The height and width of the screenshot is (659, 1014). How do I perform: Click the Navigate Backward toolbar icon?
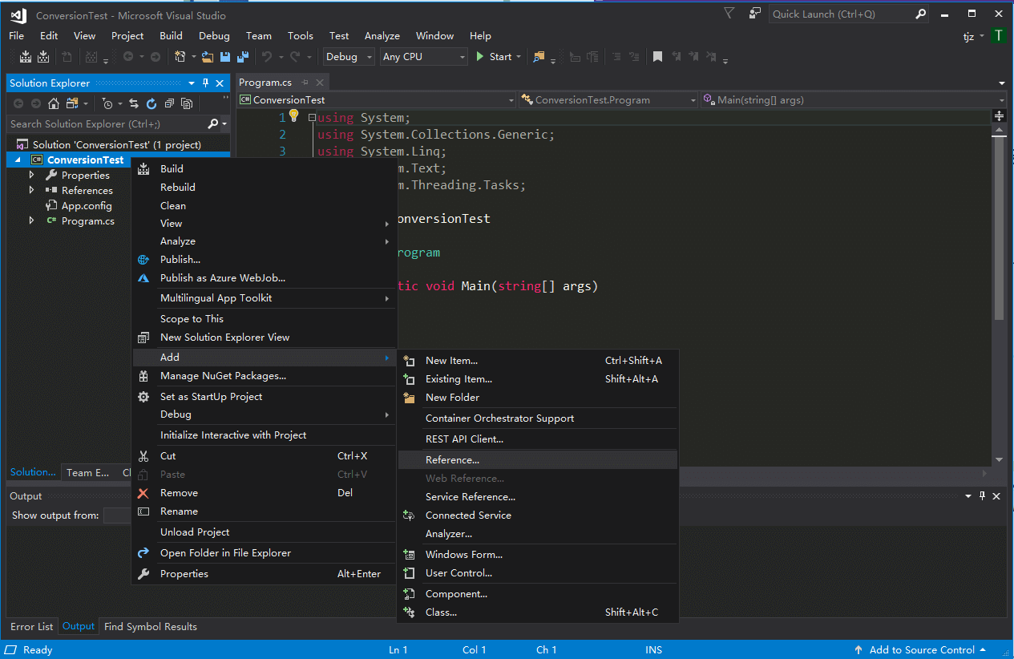127,57
